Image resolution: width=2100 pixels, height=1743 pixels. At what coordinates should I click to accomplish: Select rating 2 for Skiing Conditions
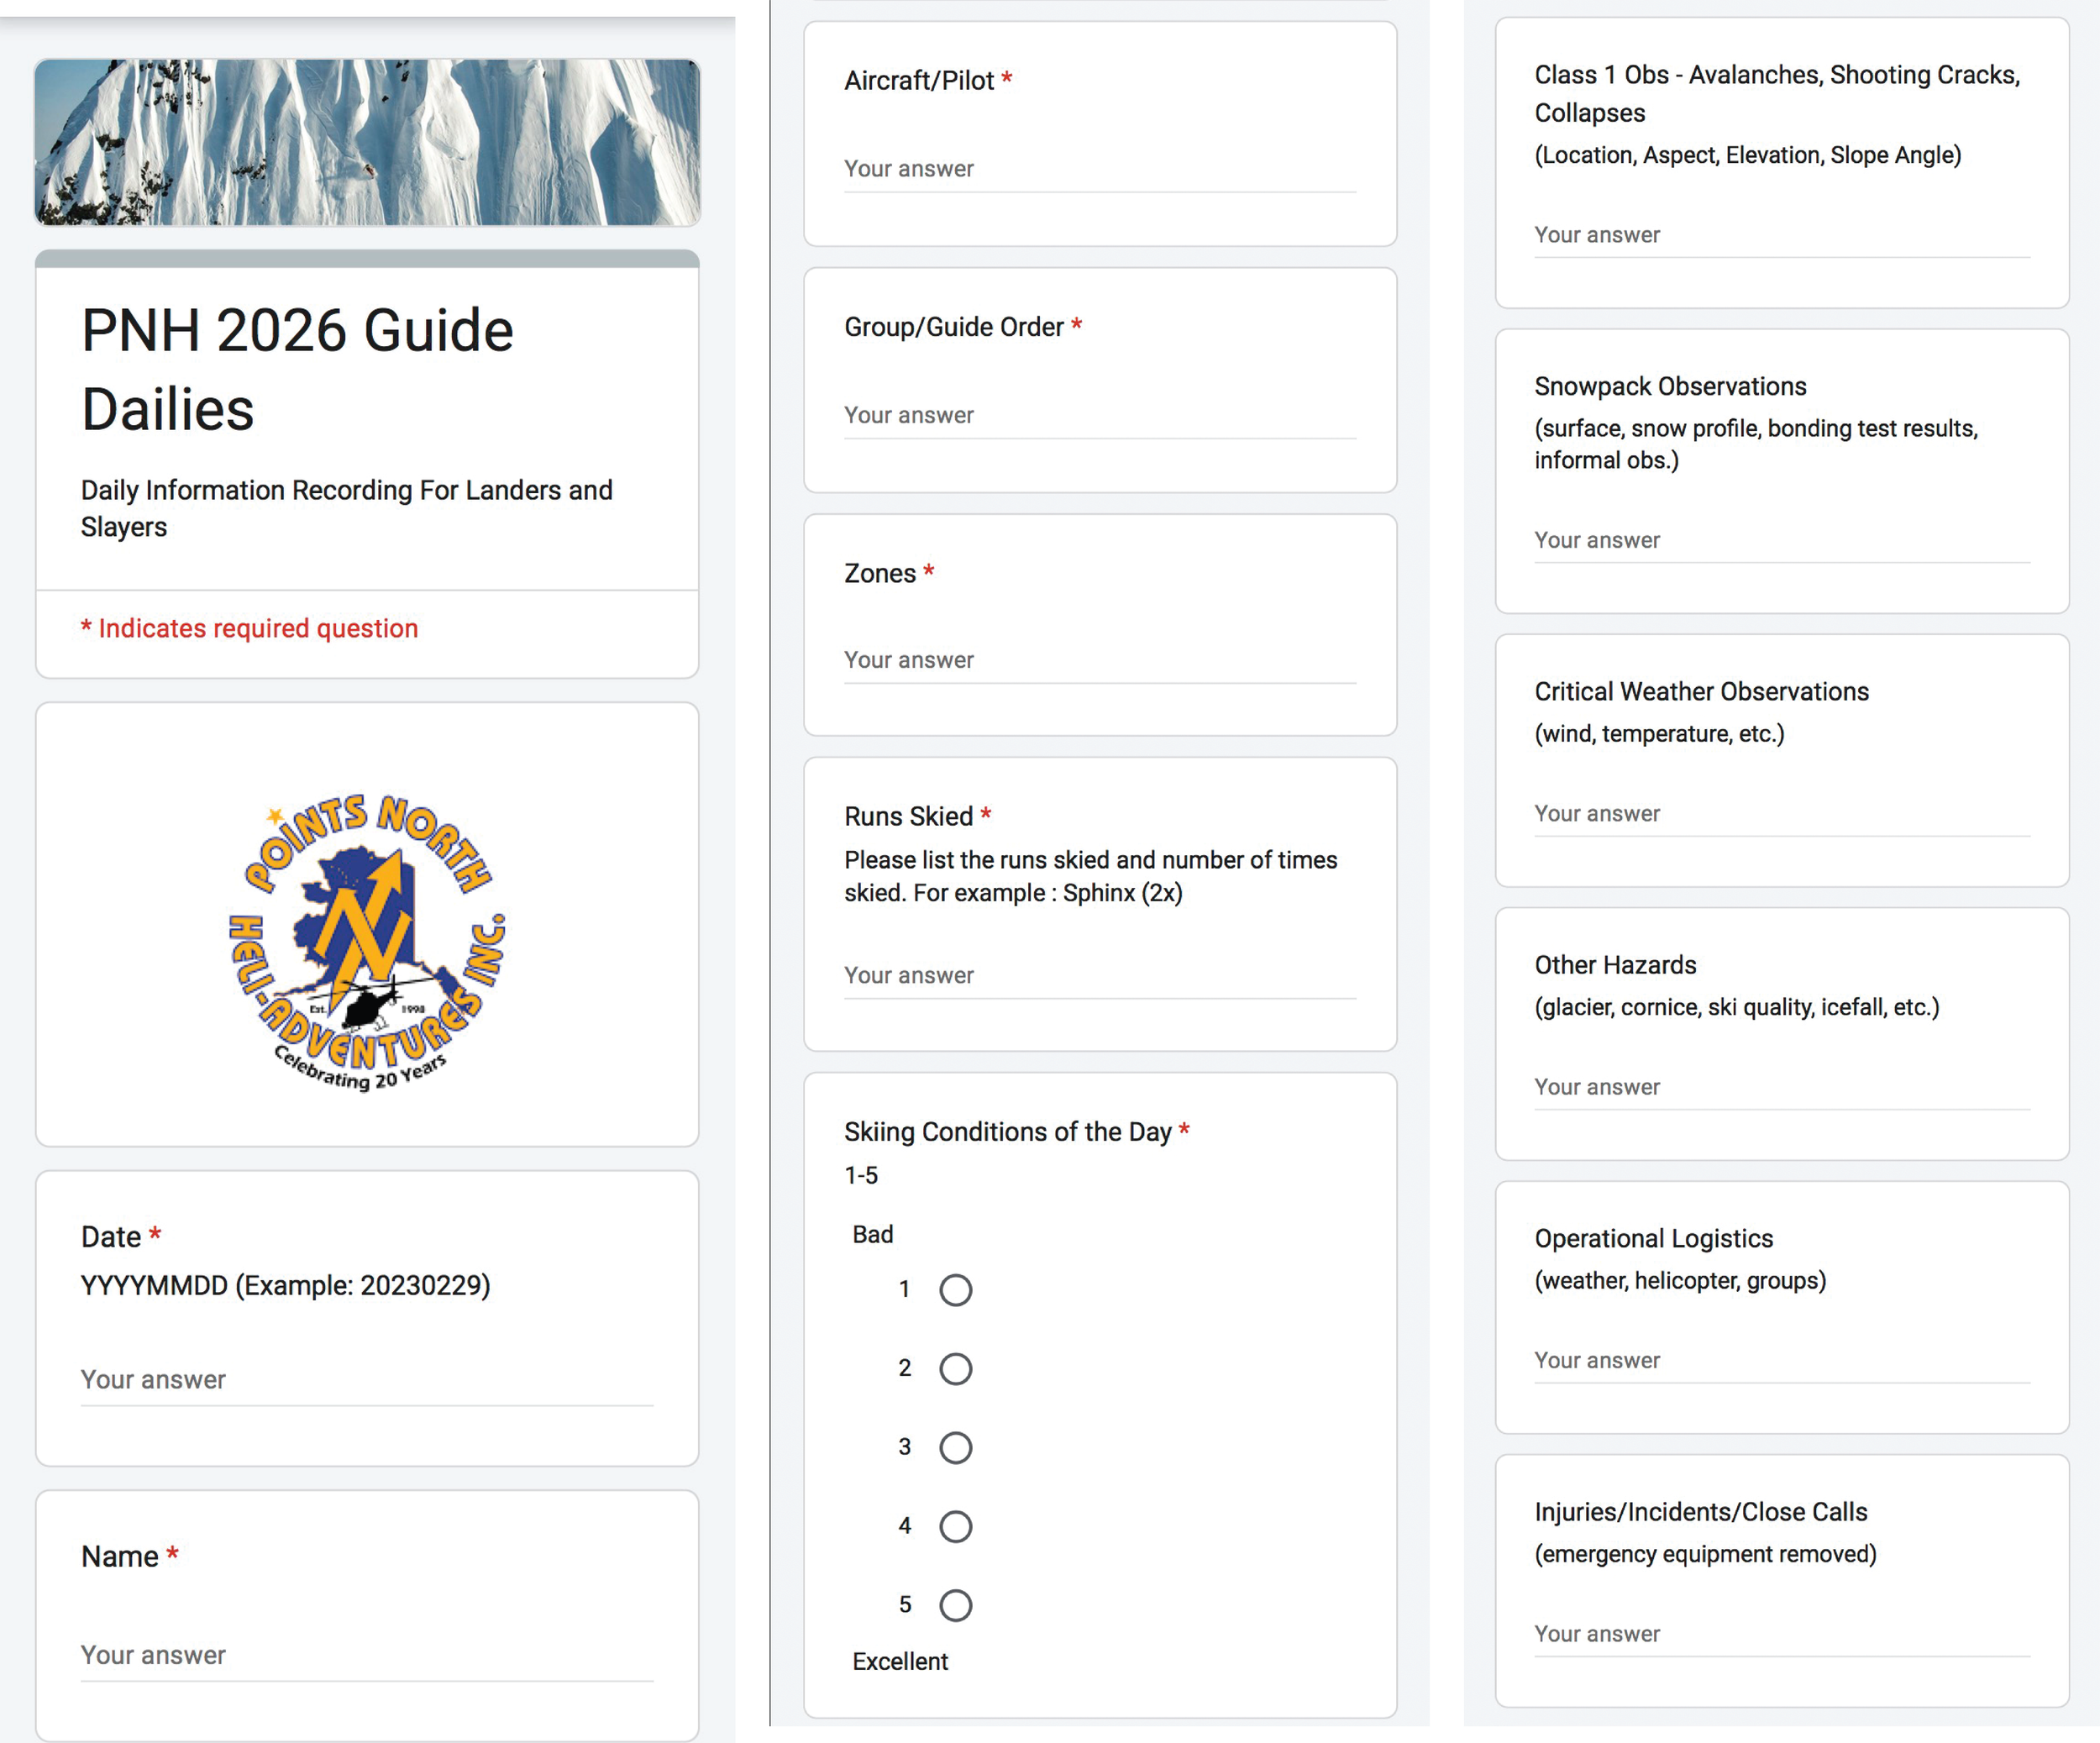(x=955, y=1369)
